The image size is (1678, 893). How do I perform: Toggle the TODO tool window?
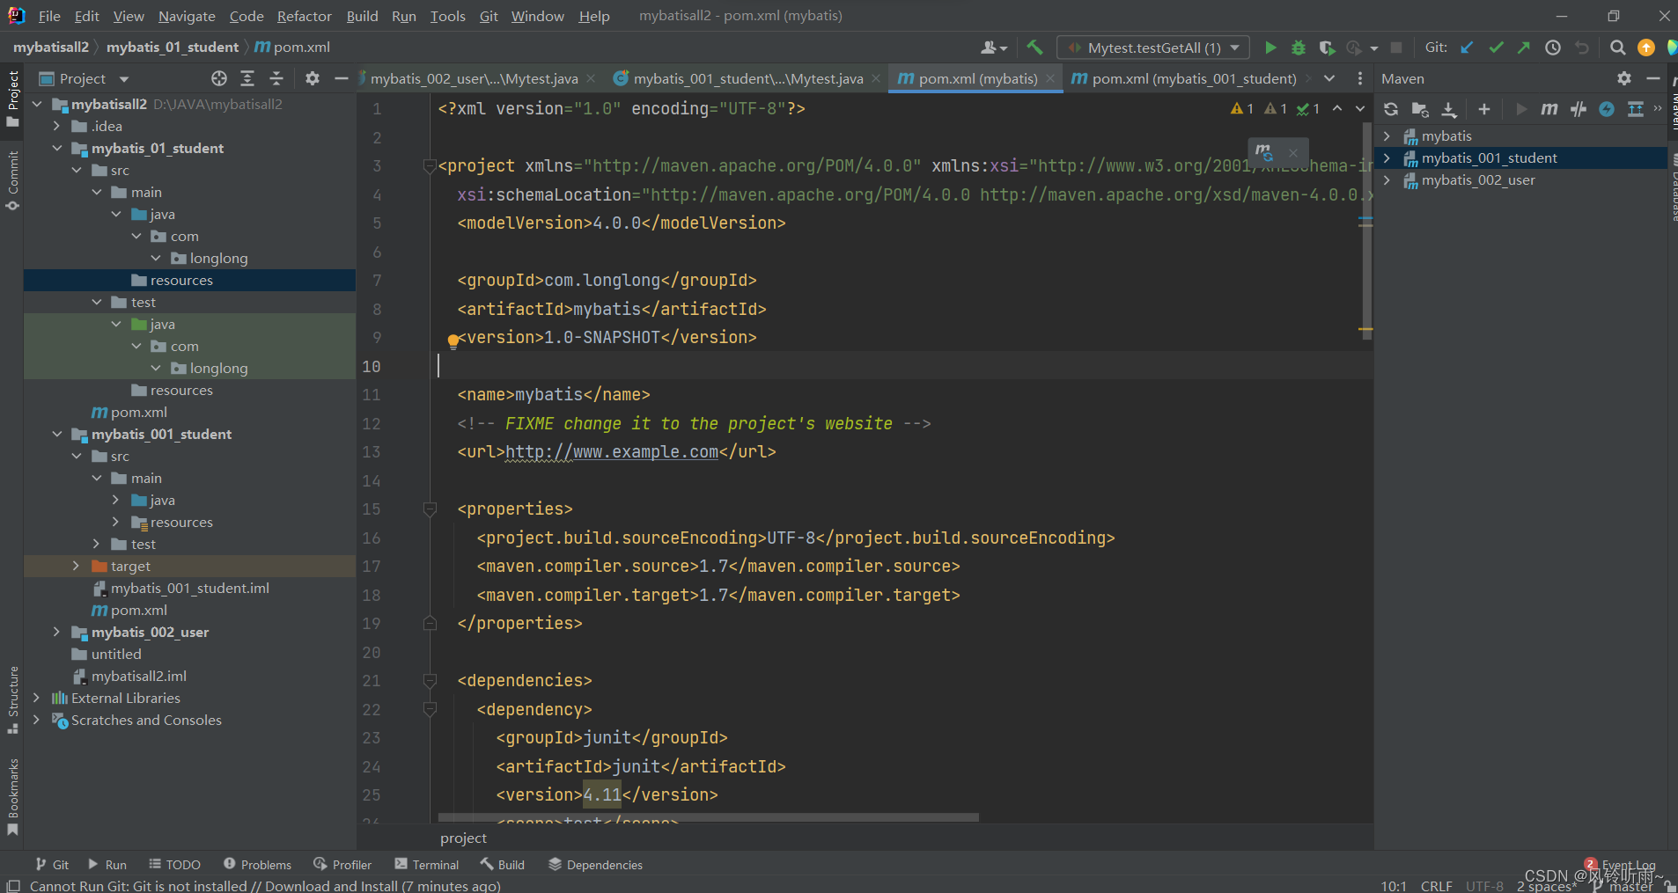pyautogui.click(x=174, y=865)
